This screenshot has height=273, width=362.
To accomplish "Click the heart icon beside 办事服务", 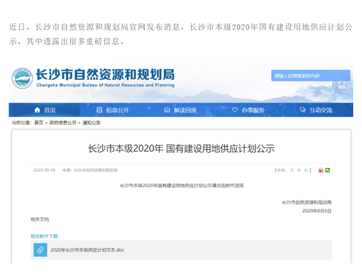I will (235, 110).
